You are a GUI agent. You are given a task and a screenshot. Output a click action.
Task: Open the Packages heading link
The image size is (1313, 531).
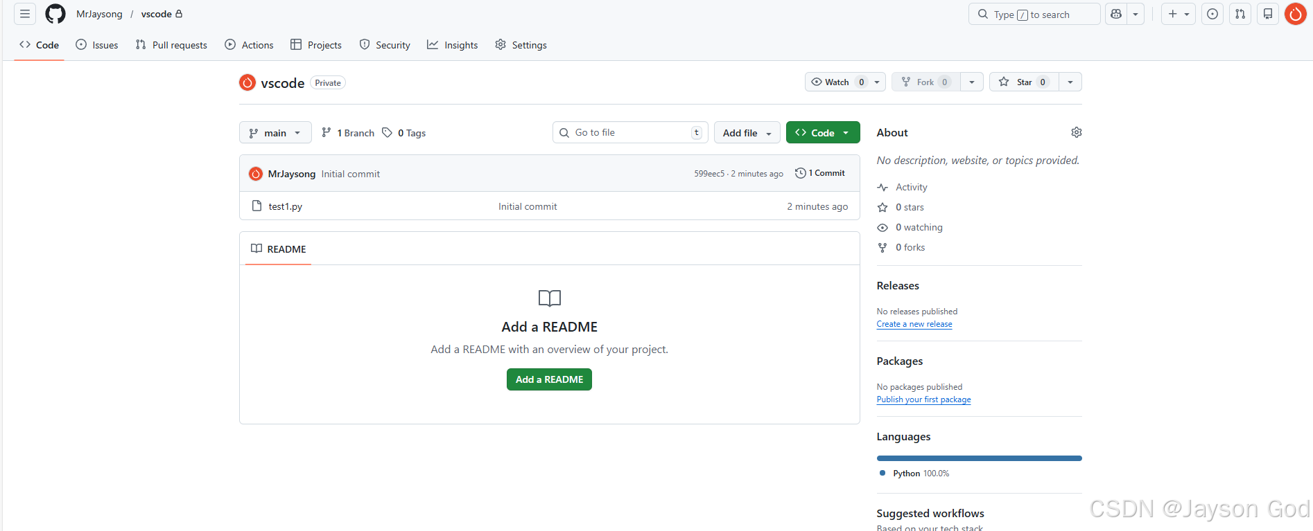(900, 361)
